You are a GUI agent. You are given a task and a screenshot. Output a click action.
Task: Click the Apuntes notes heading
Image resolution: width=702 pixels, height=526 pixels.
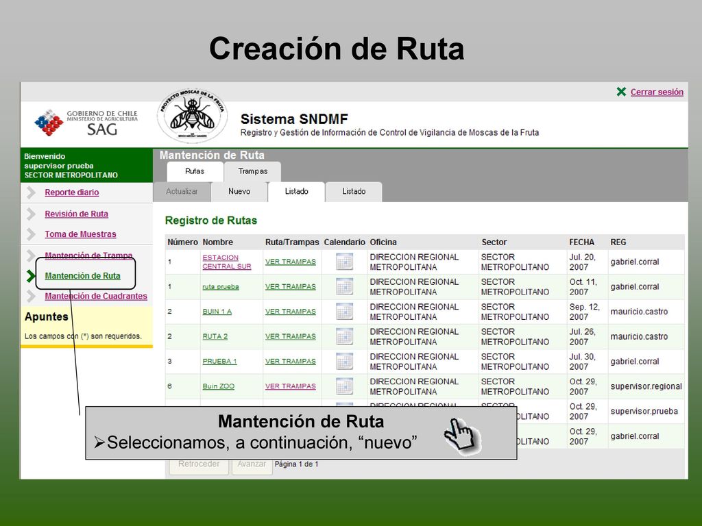pyautogui.click(x=47, y=316)
